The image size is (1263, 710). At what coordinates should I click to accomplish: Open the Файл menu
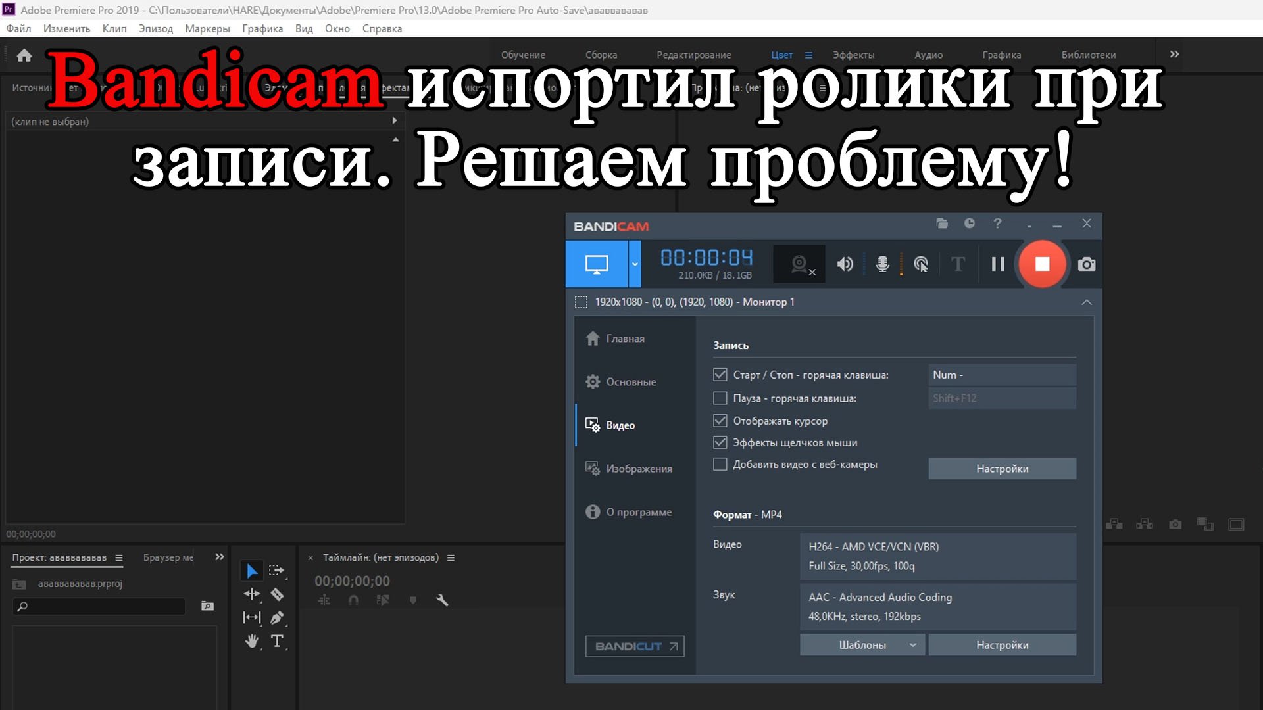pyautogui.click(x=18, y=28)
